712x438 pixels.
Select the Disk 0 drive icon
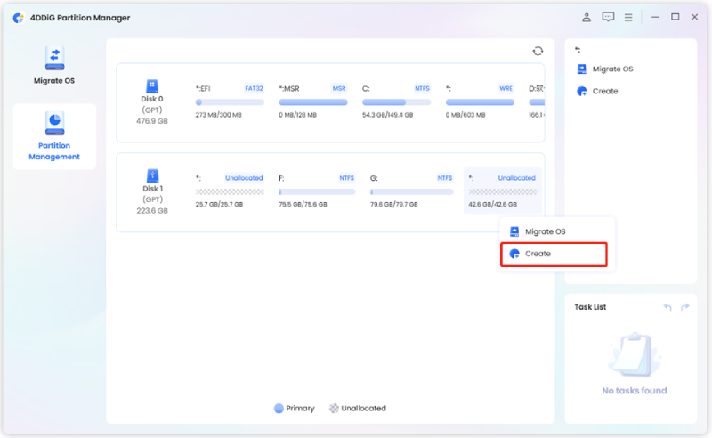(152, 85)
